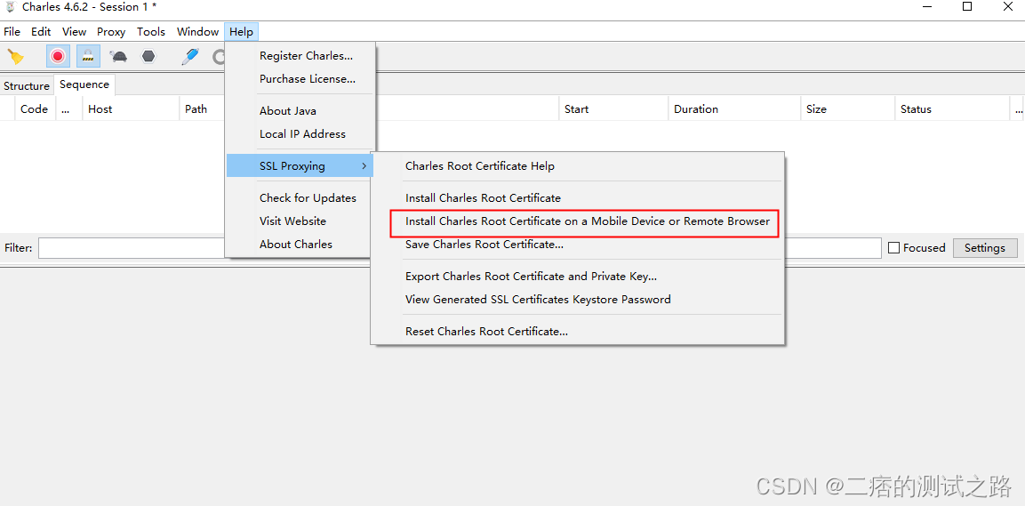
Task: Toggle the SSL Proxying padlock icon
Action: coord(88,56)
